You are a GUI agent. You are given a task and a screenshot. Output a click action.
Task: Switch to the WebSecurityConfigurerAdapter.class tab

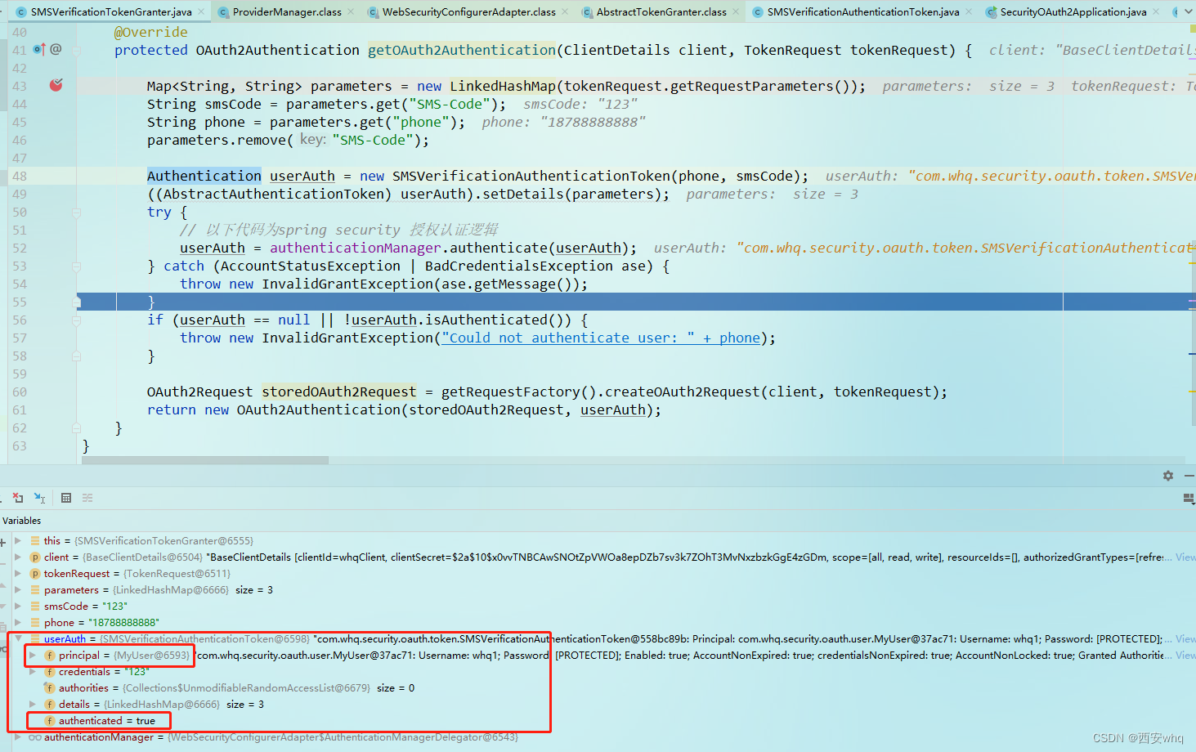(468, 12)
